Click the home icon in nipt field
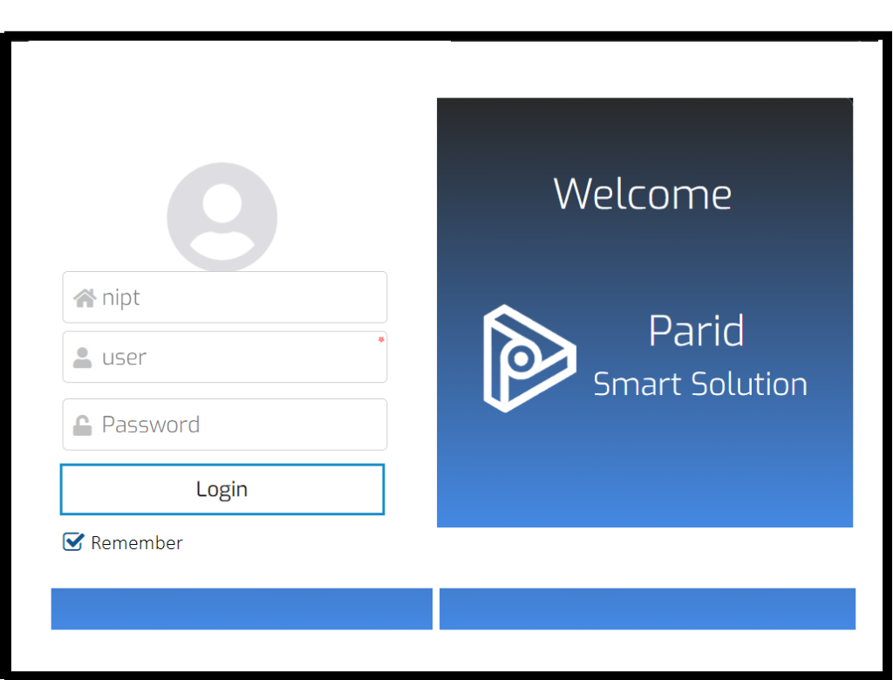The width and height of the screenshot is (893, 680). coord(85,297)
